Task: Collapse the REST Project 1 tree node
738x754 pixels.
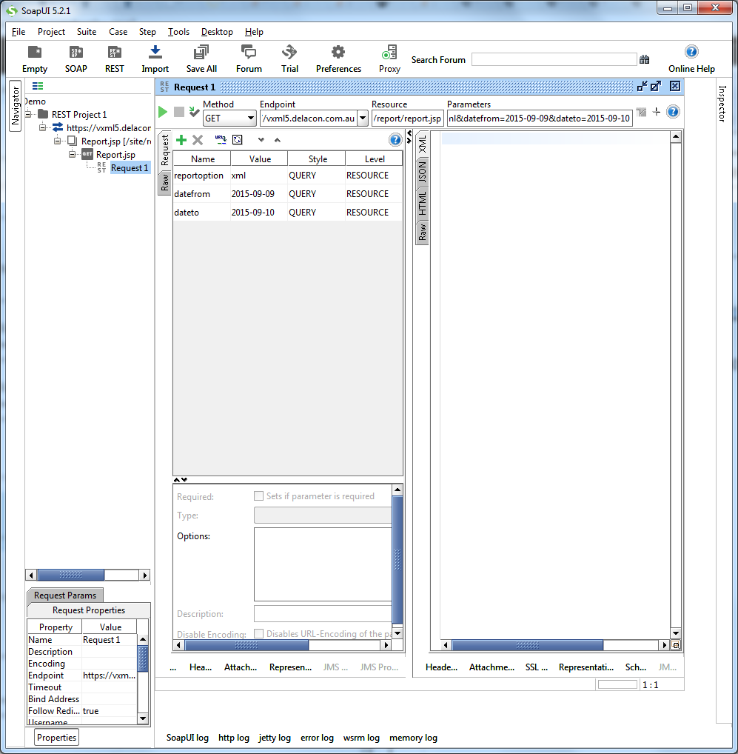Action: pyautogui.click(x=28, y=115)
